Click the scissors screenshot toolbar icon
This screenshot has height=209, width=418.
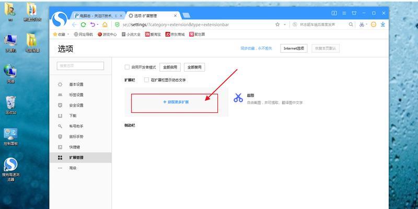pos(362,25)
